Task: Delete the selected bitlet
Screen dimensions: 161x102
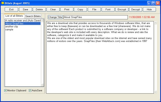Action: coord(39,9)
